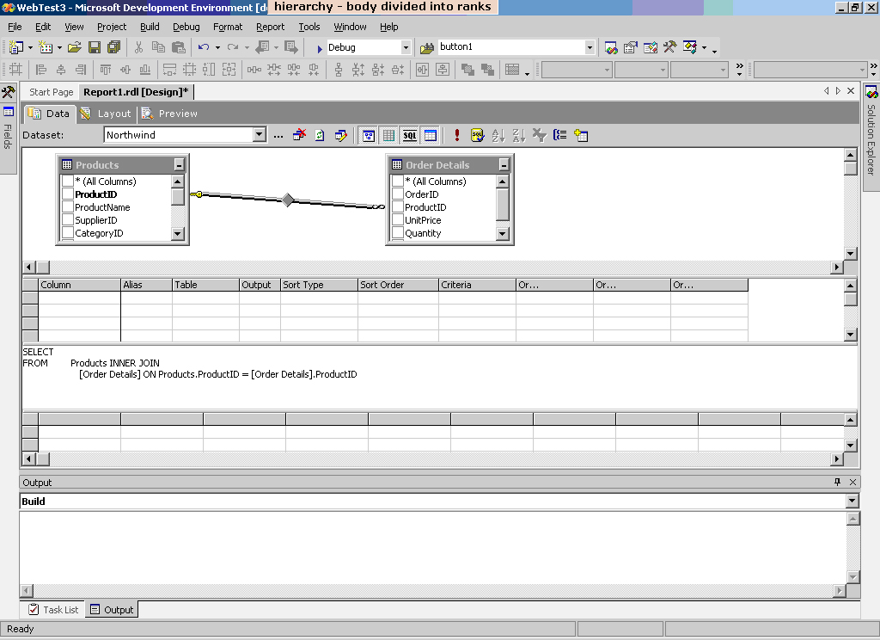
Task: Undo the last action
Action: click(x=203, y=47)
